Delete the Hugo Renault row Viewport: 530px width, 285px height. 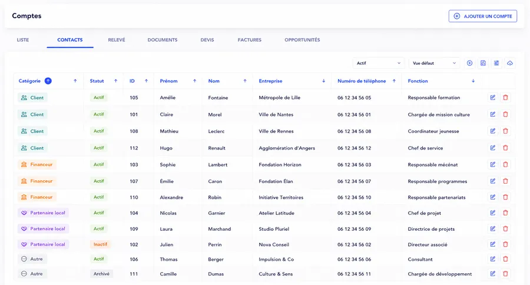pos(505,148)
